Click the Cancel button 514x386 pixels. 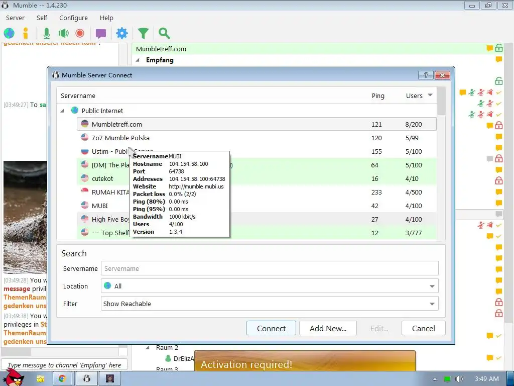coord(423,328)
